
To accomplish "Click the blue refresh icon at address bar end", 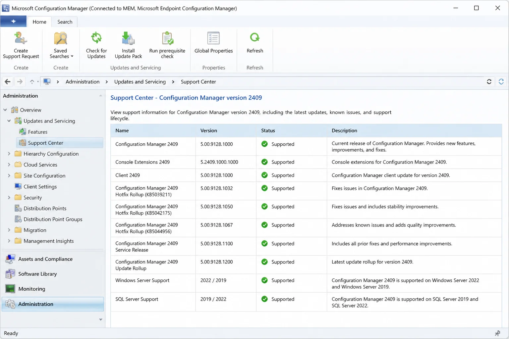I will [x=501, y=81].
